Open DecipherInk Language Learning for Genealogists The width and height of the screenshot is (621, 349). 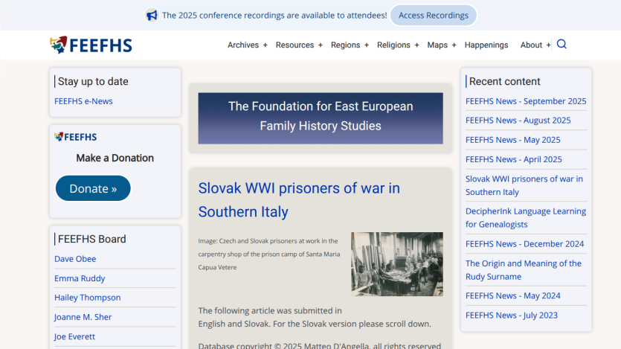tap(526, 218)
